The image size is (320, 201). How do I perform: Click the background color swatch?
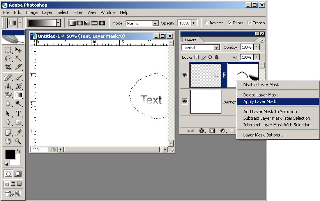17,162
